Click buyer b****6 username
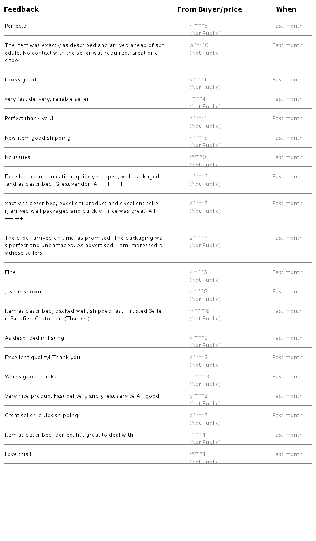 (x=198, y=177)
